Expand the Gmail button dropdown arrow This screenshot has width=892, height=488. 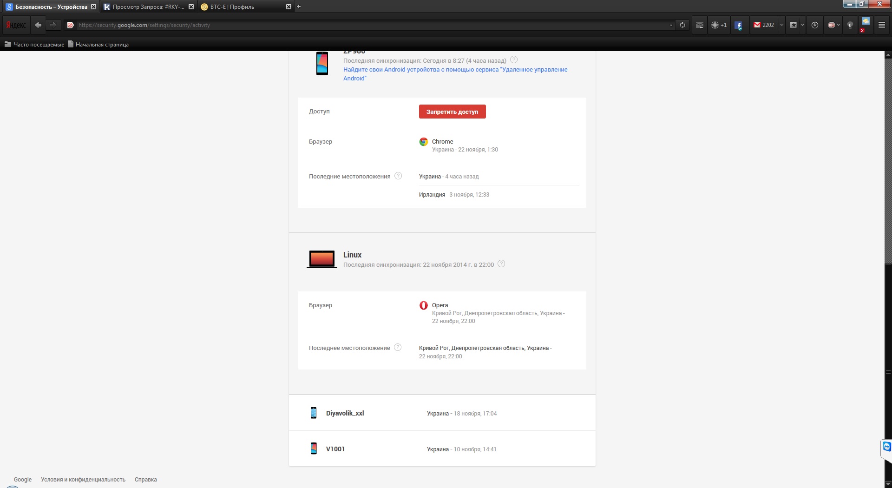pos(781,25)
